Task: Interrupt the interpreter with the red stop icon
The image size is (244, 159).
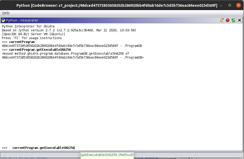Action: [228, 20]
